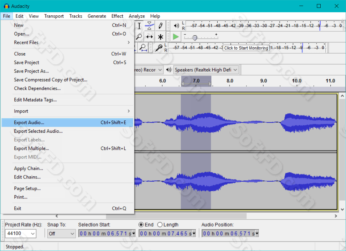Image resolution: width=346 pixels, height=251 pixels.
Task: Click the vertical scrollbar down arrow
Action: point(342,209)
